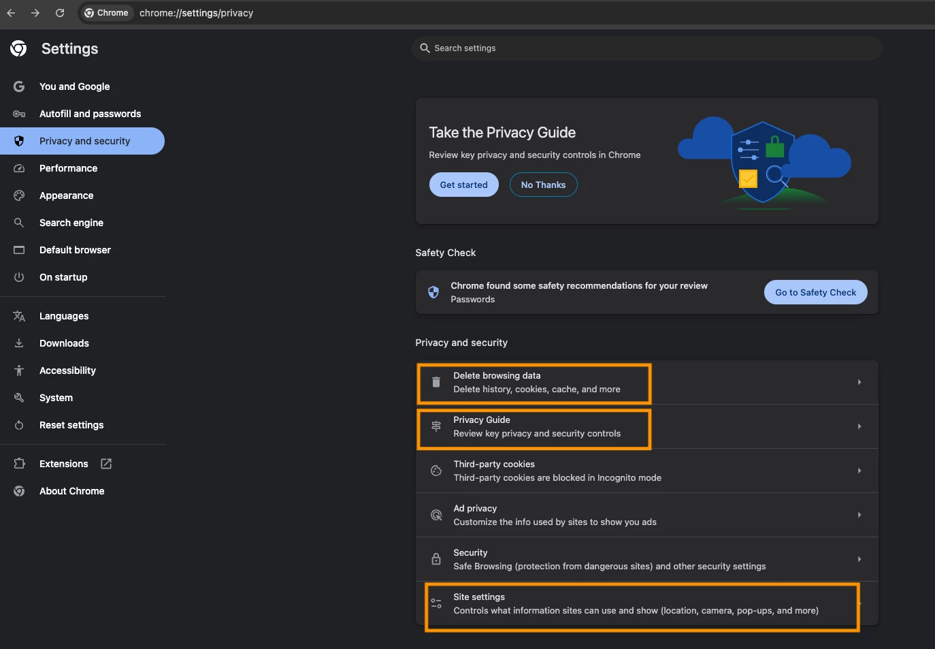This screenshot has width=935, height=649.
Task: Click the external link icon beside Extensions
Action: click(x=106, y=464)
